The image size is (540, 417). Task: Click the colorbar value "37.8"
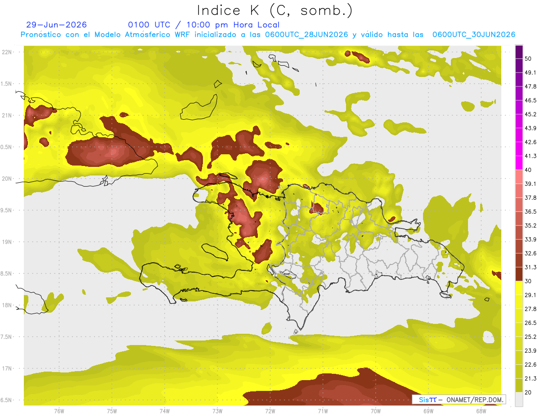pos(531,198)
